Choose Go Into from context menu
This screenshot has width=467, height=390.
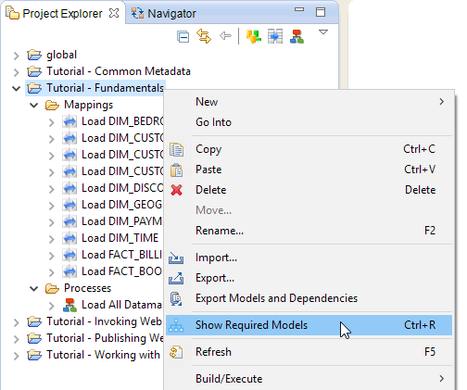click(x=309, y=122)
